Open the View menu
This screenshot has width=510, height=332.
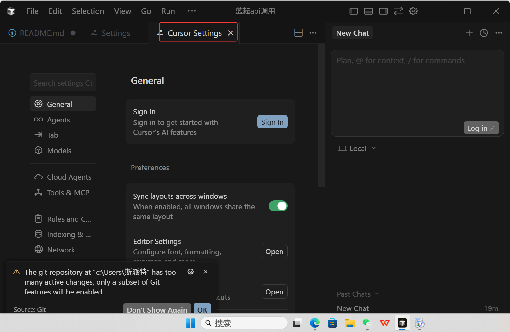(x=123, y=11)
